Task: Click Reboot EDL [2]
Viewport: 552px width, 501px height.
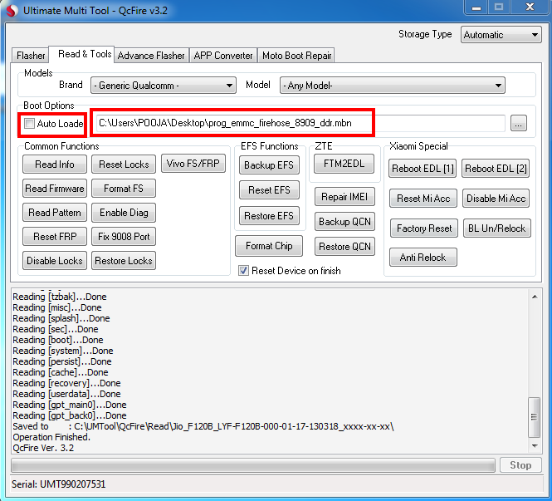Action: point(496,169)
